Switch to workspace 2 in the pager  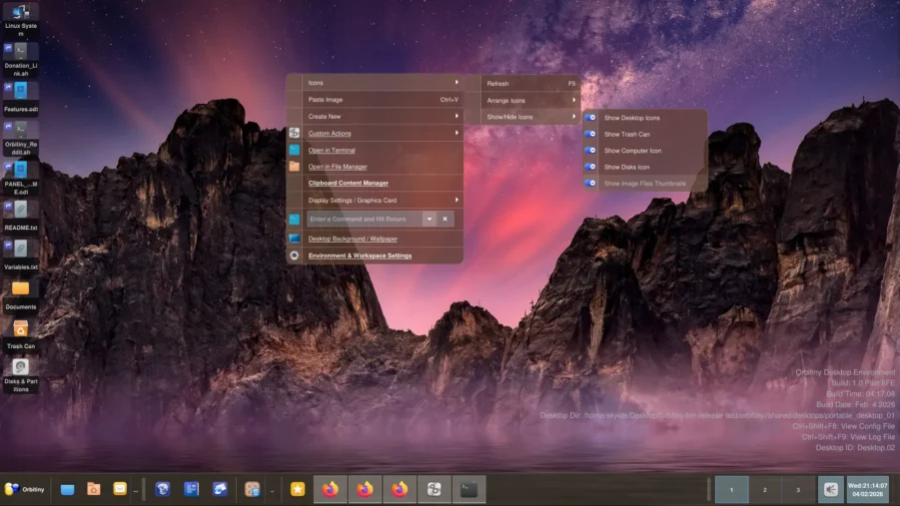(x=765, y=489)
